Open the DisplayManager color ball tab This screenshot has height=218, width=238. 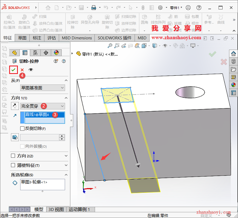tap(56, 52)
